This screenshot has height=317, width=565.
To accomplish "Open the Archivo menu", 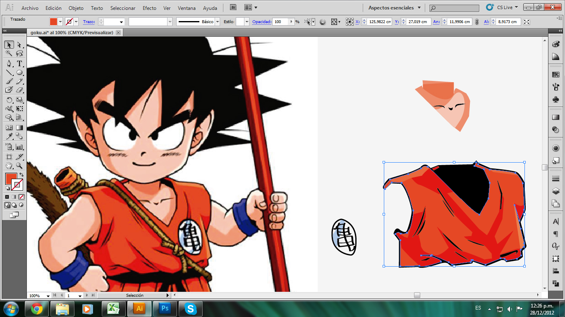I will point(30,8).
